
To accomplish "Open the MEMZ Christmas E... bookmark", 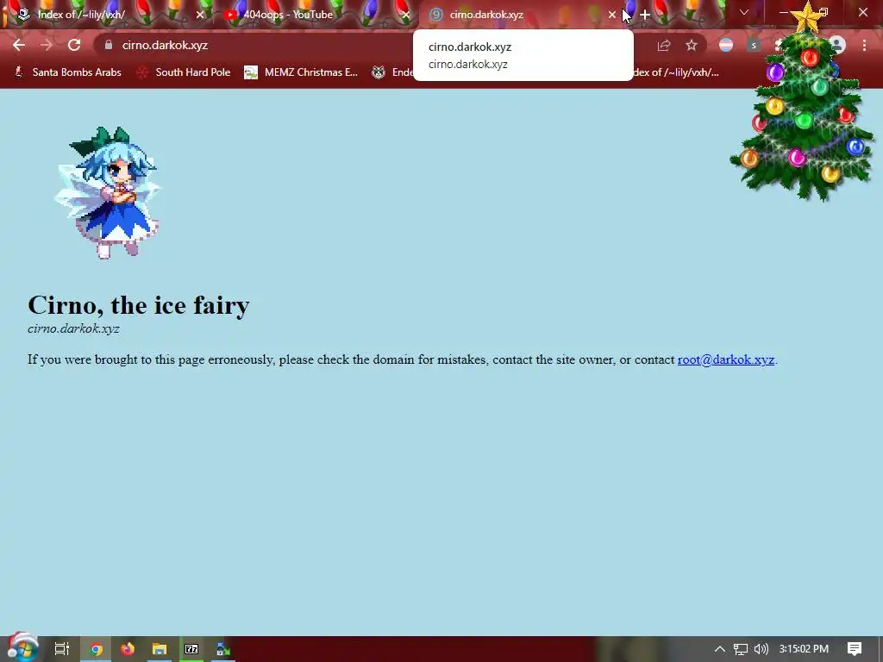I will pos(301,72).
